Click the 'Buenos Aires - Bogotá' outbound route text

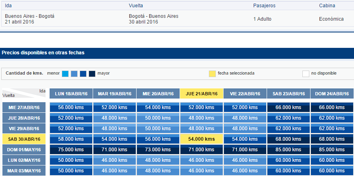pos(30,16)
